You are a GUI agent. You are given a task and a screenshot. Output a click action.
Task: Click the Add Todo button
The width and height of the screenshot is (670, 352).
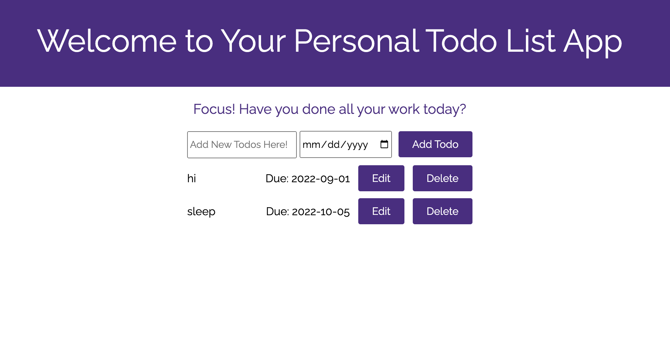tap(435, 144)
